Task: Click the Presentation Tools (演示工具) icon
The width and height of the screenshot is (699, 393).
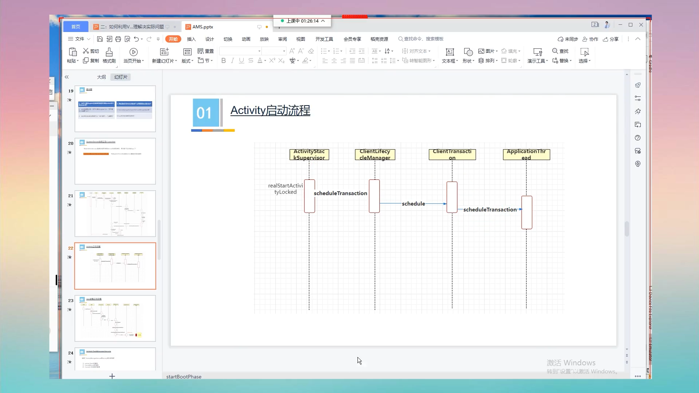Action: click(537, 52)
